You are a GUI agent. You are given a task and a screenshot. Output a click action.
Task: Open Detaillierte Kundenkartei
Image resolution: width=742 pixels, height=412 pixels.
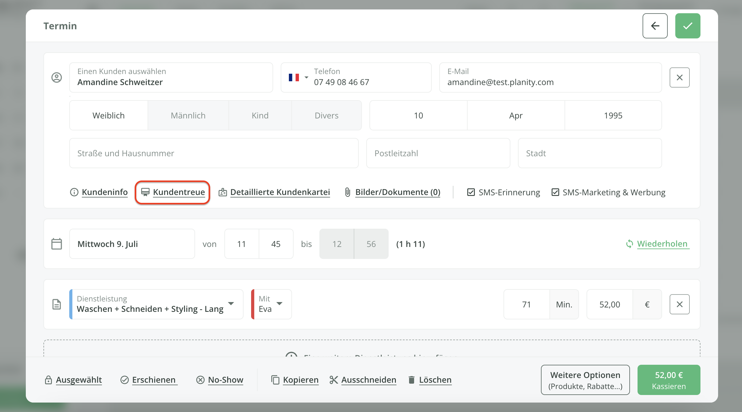tap(280, 192)
